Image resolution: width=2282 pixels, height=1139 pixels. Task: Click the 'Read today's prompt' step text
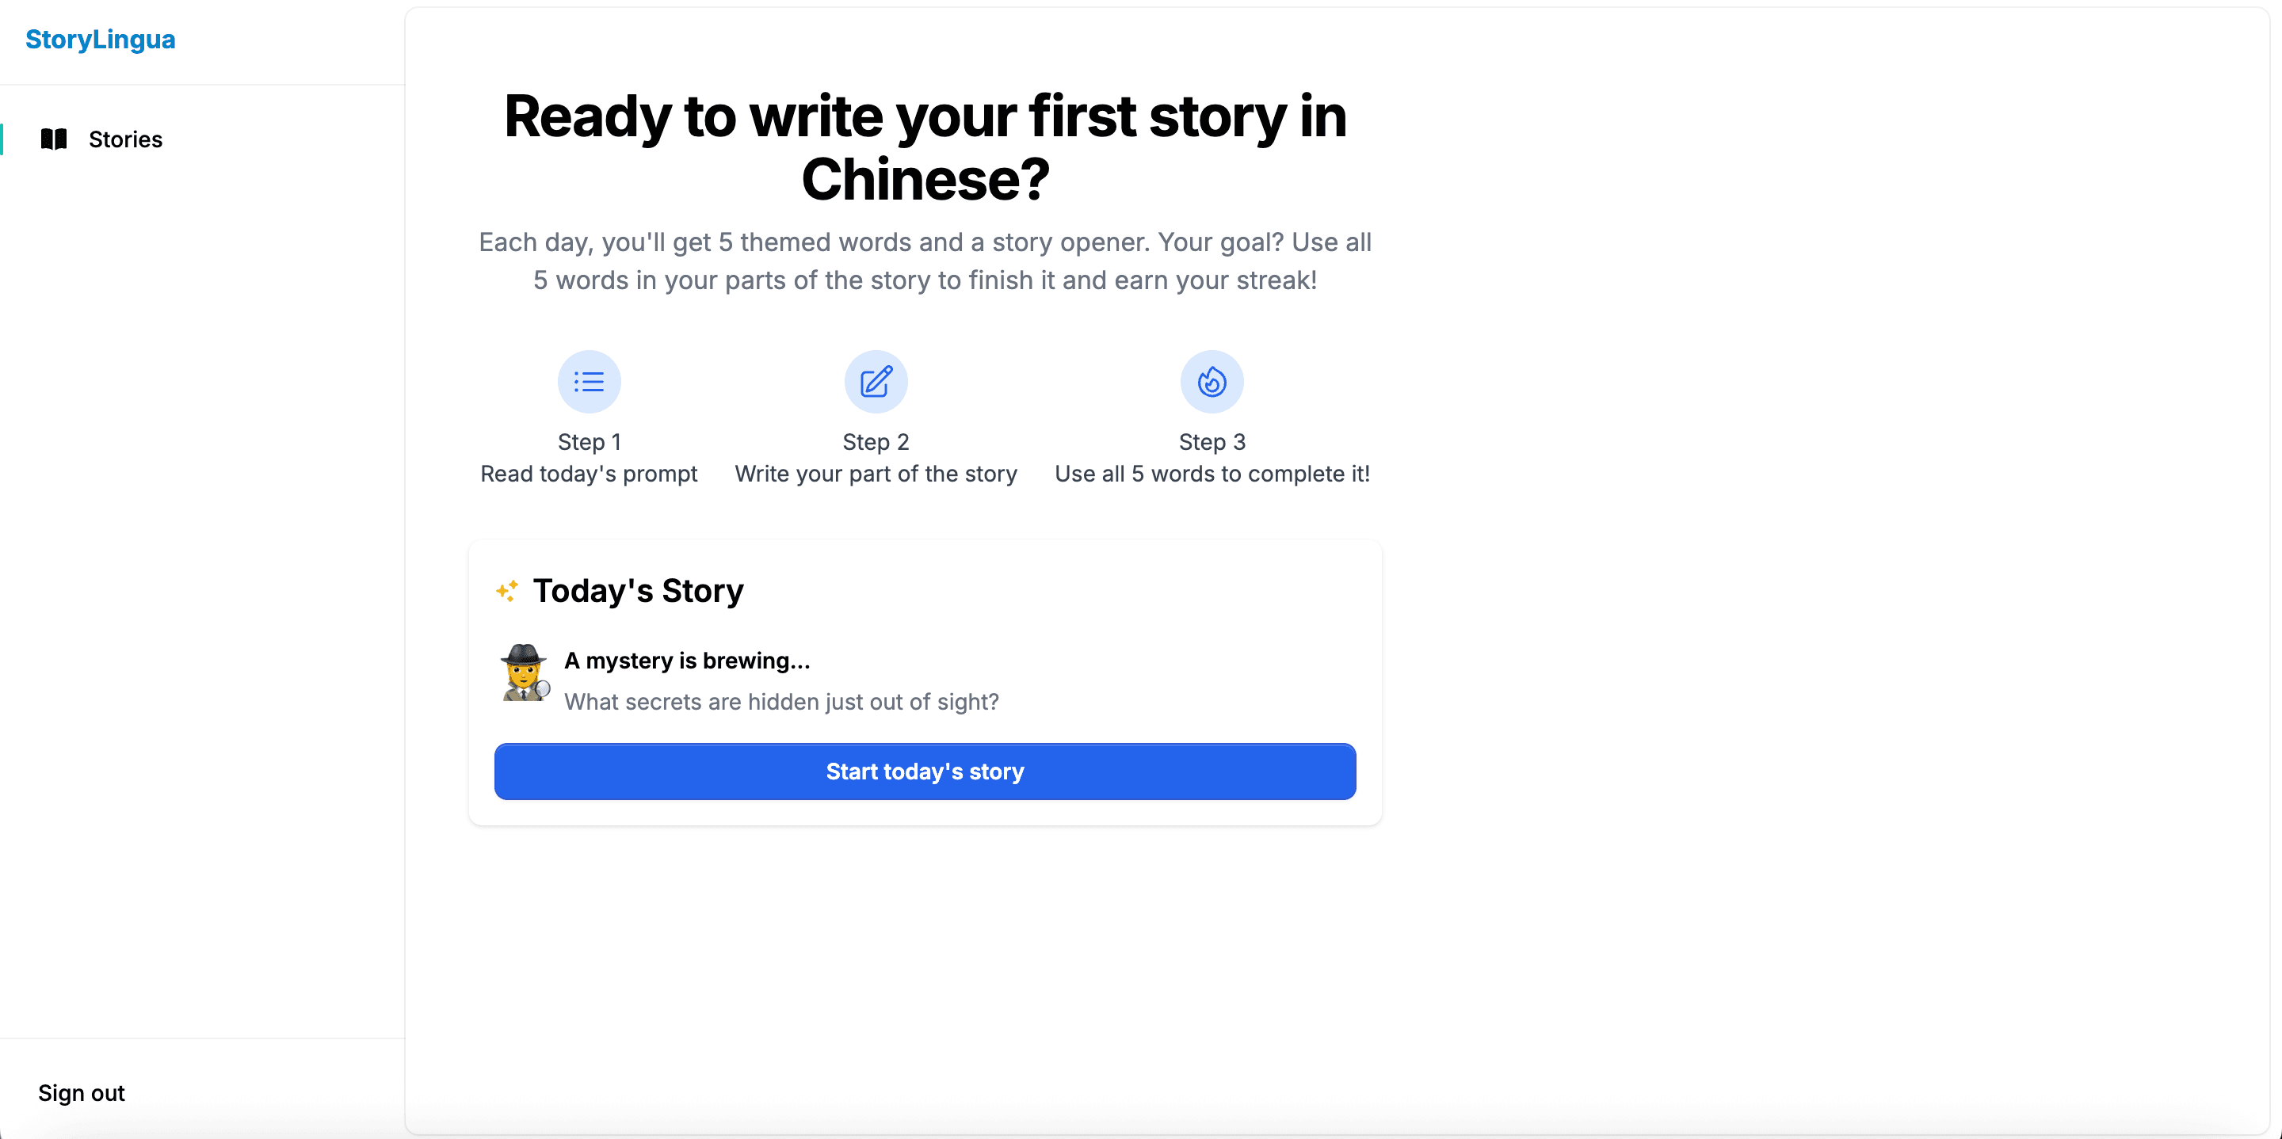(x=589, y=474)
